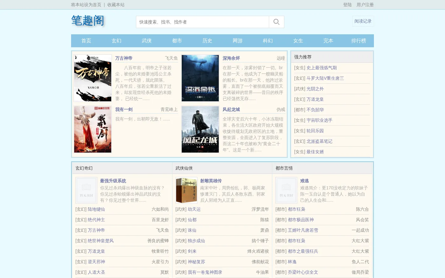The width and height of the screenshot is (445, 278).
Task: Open the 我有一剑 cover thumbnail
Action: [x=93, y=129]
